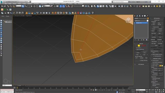This screenshot has width=165, height=93.
Task: Open the Material Editor teapot icon
Action: click(107, 6)
